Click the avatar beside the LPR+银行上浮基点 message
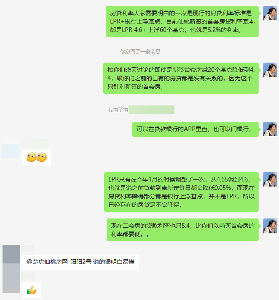The image size is (279, 300). [x=270, y=13]
